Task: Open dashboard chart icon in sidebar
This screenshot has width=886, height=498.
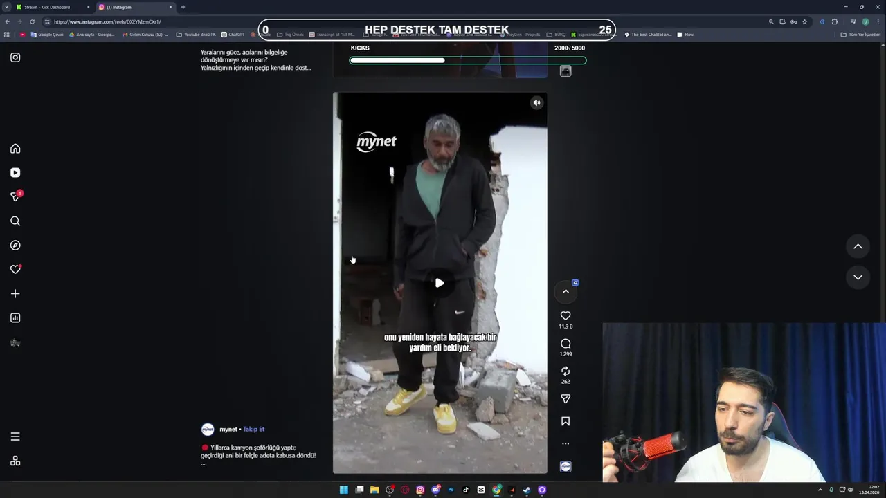Action: (x=15, y=318)
